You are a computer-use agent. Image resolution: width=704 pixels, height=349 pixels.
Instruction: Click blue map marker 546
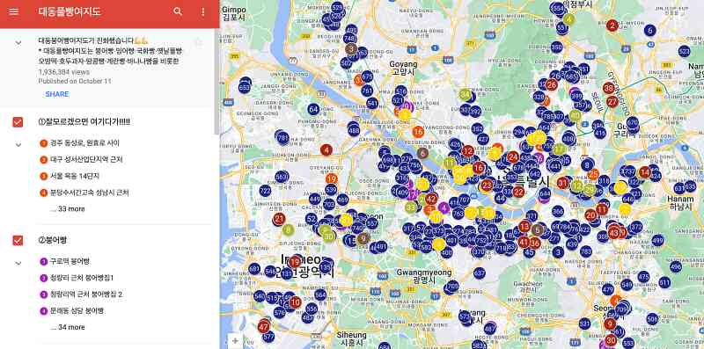tap(270, 271)
